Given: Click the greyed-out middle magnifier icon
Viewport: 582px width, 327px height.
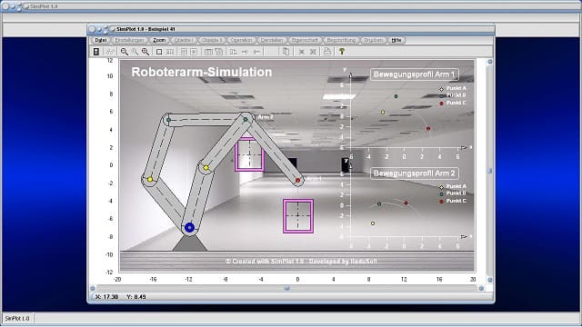Looking at the screenshot, I should pyautogui.click(x=135, y=52).
